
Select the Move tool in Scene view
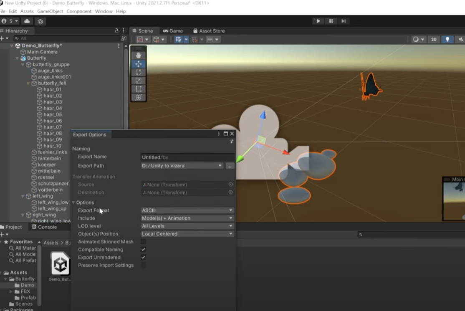139,64
